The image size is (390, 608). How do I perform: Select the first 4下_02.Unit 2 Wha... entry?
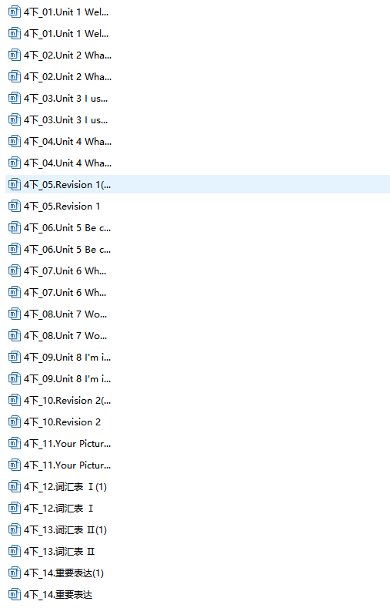click(68, 55)
